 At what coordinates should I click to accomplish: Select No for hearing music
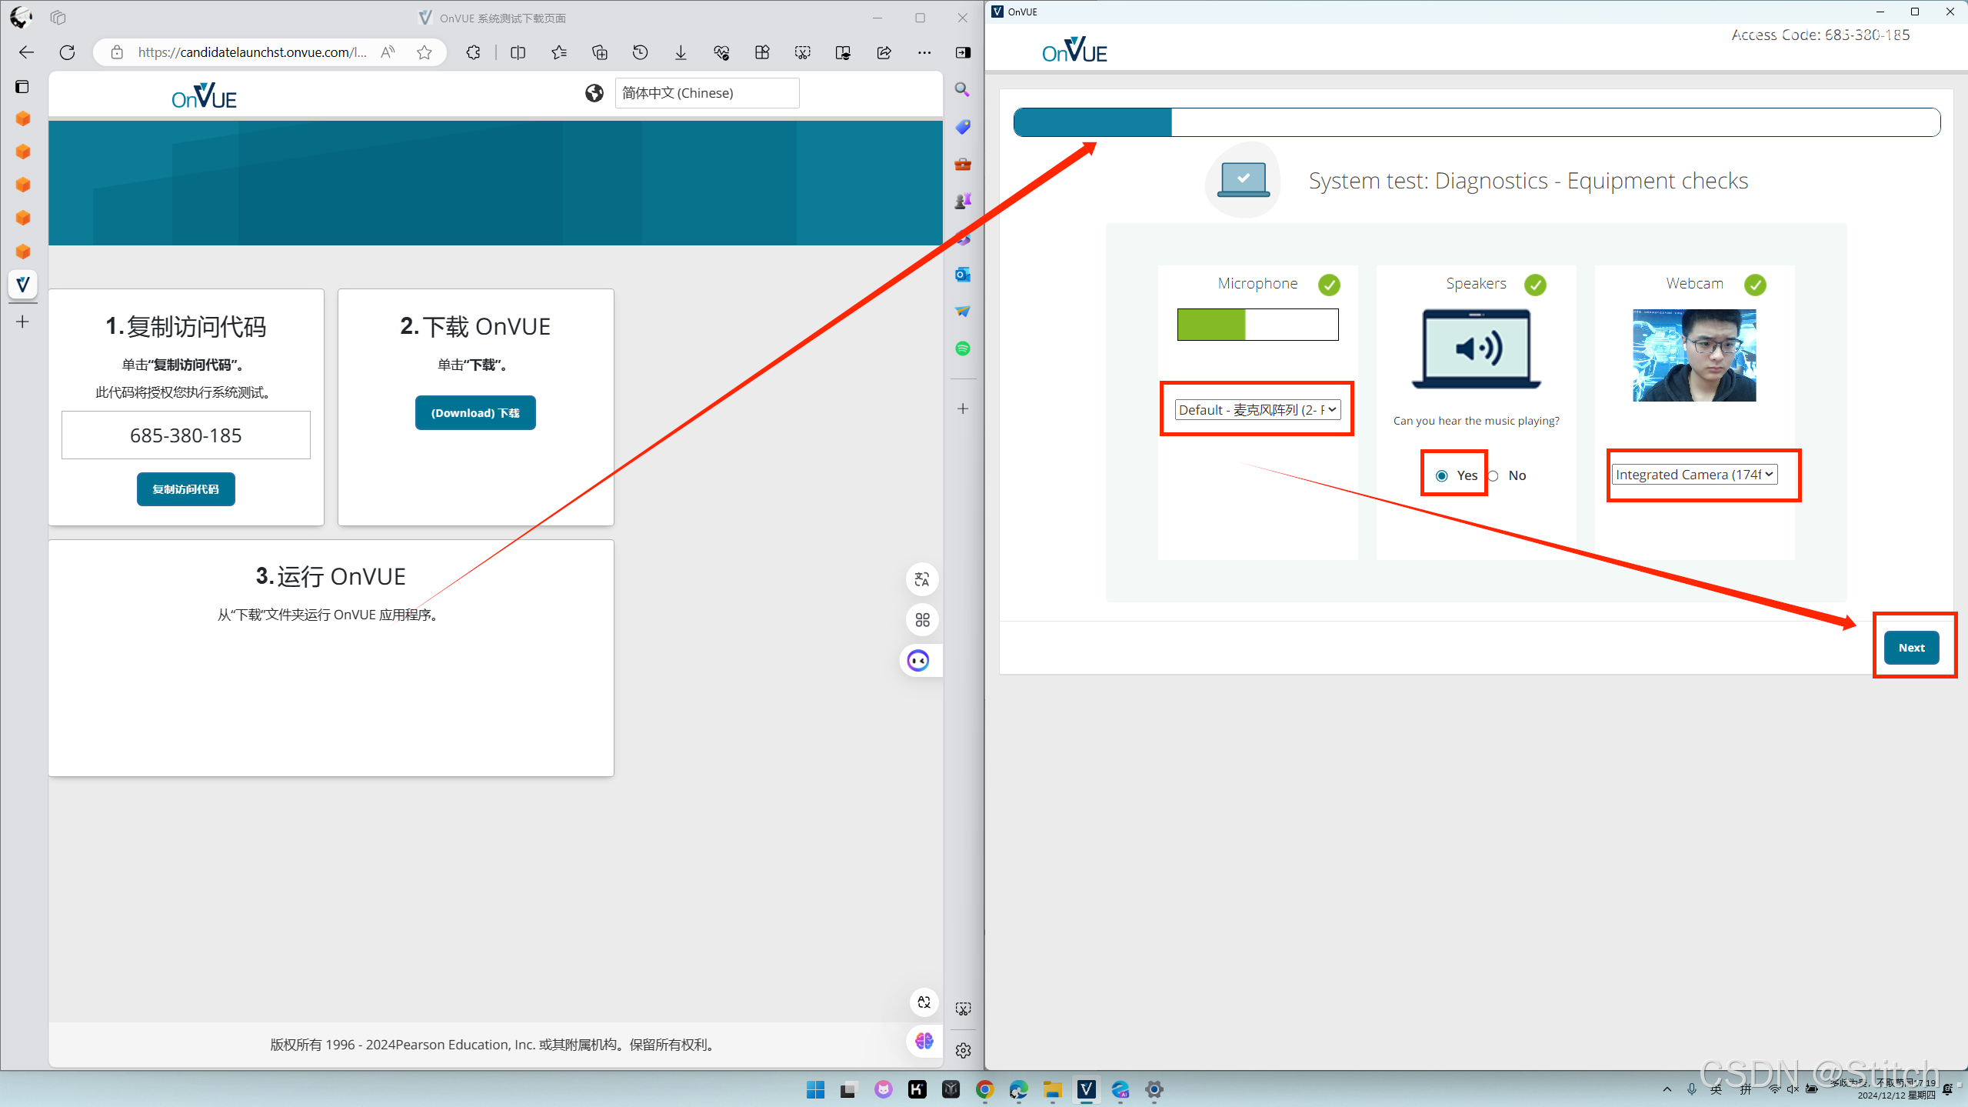[x=1493, y=475]
